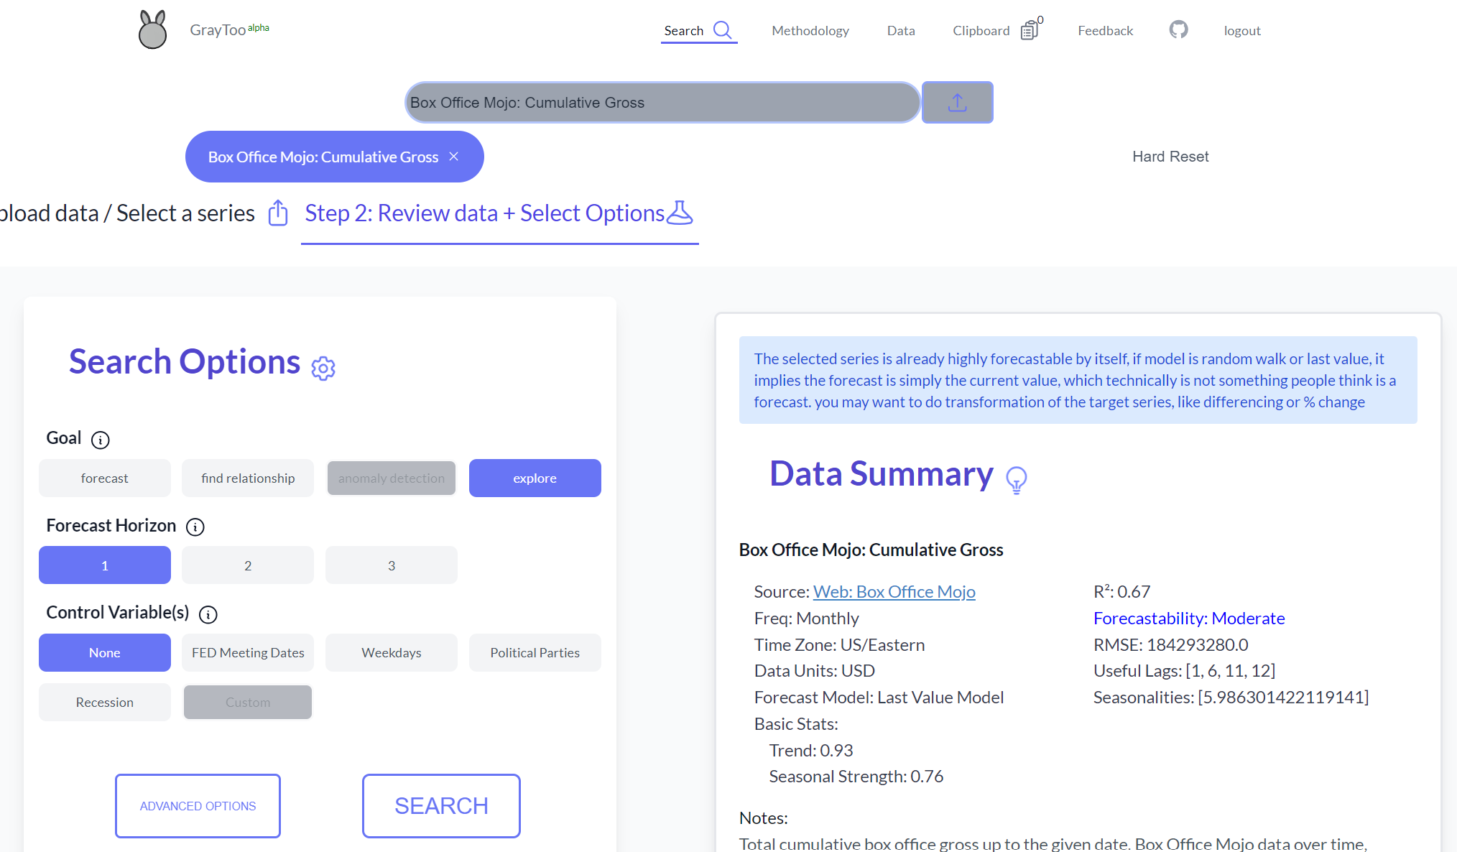Click 'Forecast Model: Last Value Model' text
Image resolution: width=1457 pixels, height=852 pixels.
coord(879,698)
